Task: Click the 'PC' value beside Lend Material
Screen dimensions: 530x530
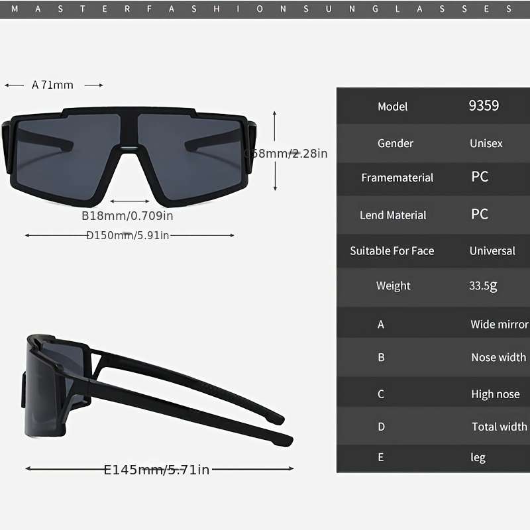Action: [x=480, y=214]
